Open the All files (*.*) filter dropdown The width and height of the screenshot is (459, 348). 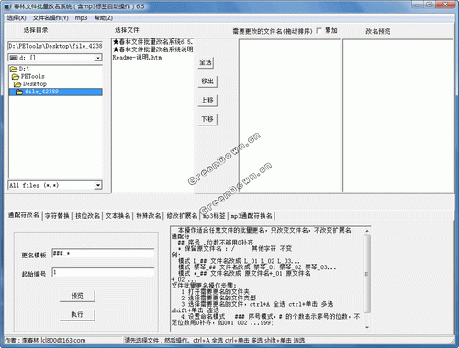tap(98, 185)
